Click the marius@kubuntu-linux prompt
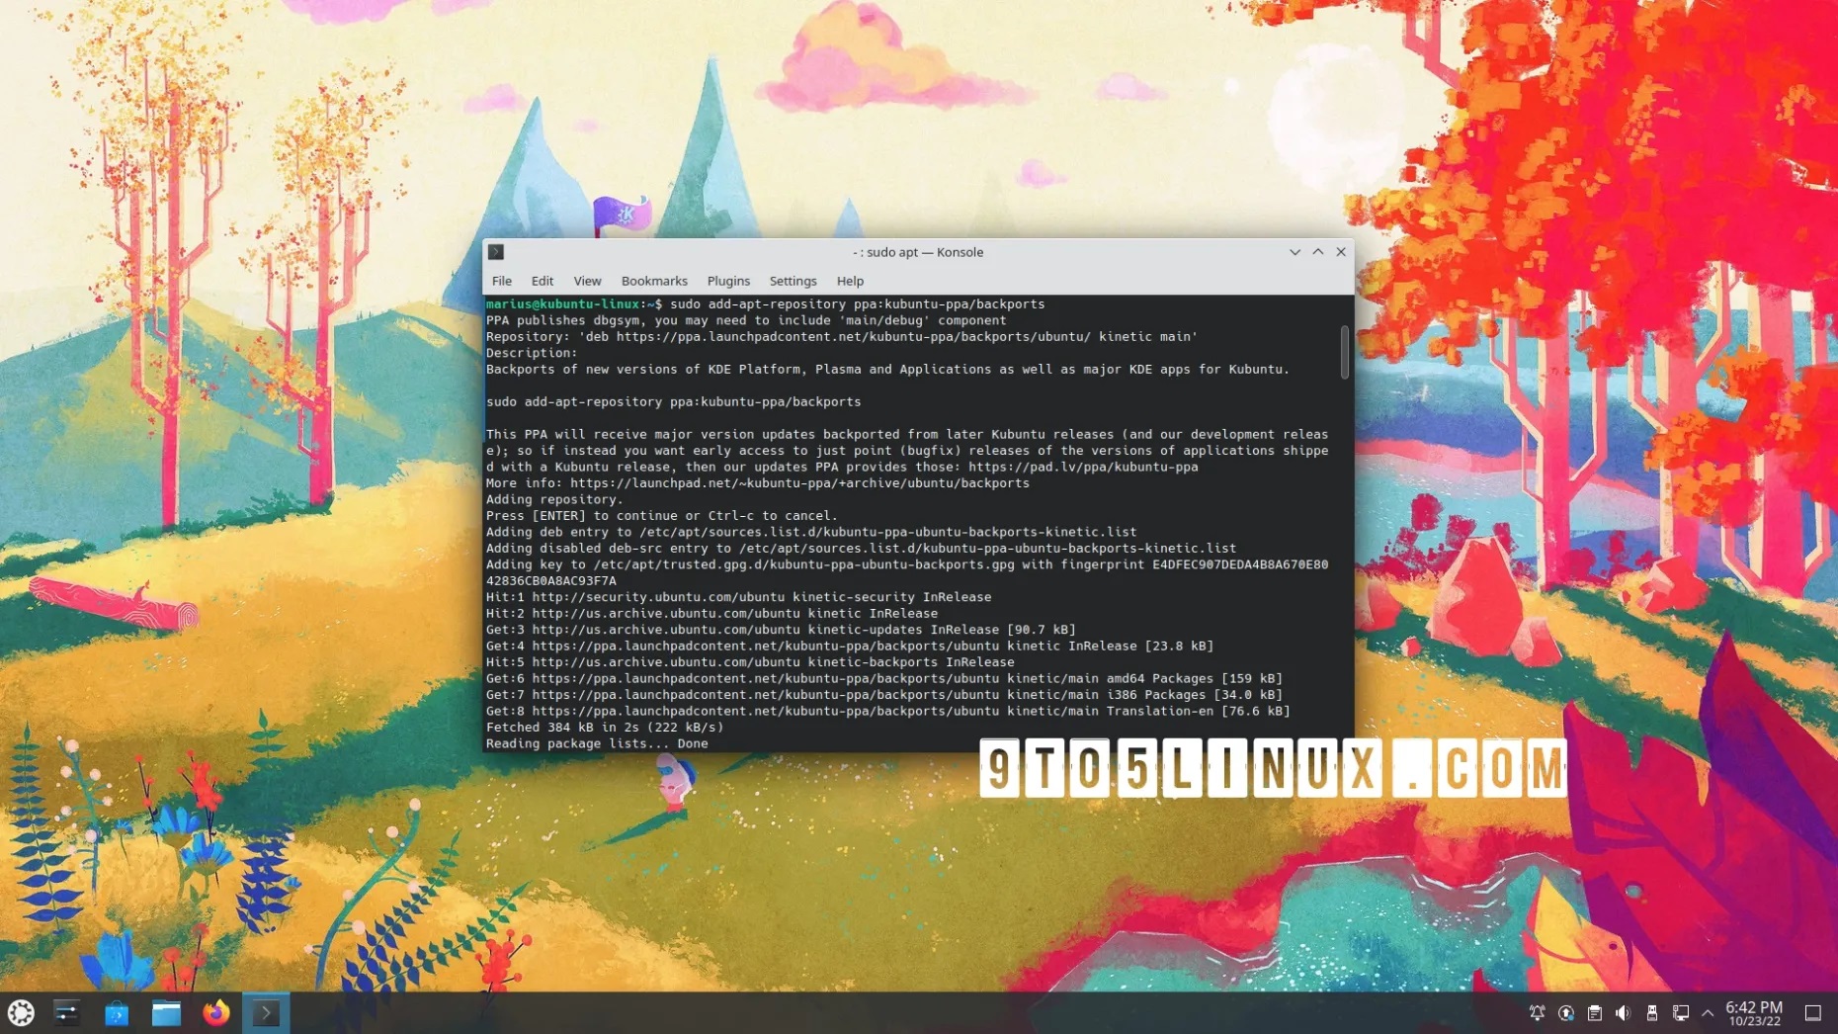1838x1034 pixels. tap(573, 304)
